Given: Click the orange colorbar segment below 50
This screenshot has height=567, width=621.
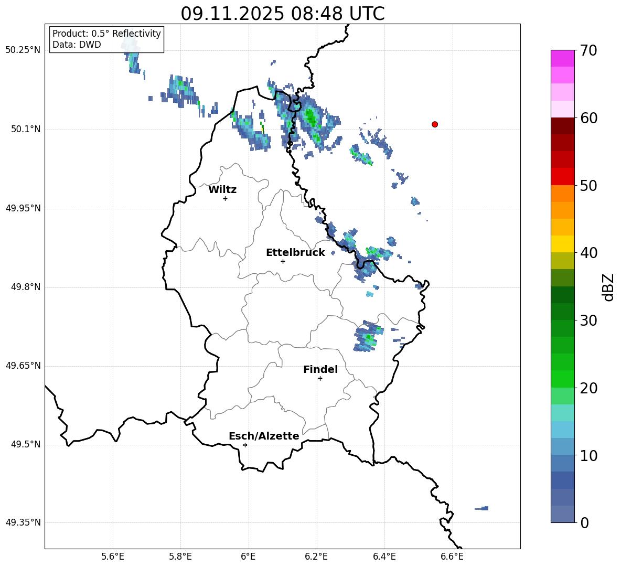Looking at the screenshot, I should (x=563, y=194).
